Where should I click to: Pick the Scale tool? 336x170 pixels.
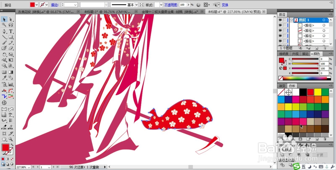11,55
